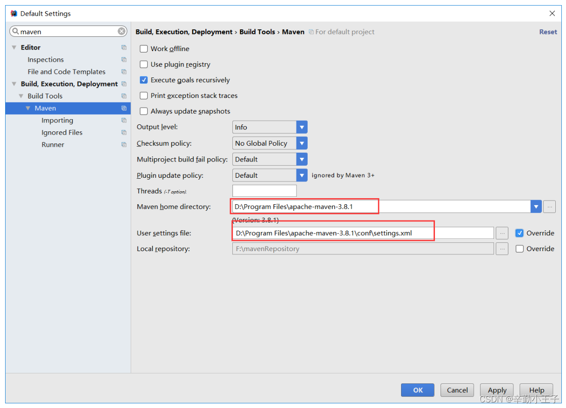
Task: Browse for Local repository folder
Action: click(x=502, y=249)
